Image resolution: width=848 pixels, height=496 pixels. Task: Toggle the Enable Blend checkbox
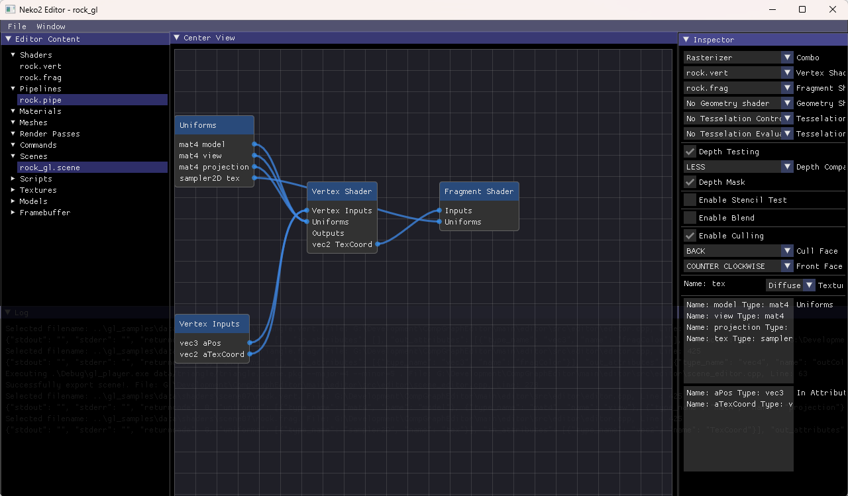(690, 218)
